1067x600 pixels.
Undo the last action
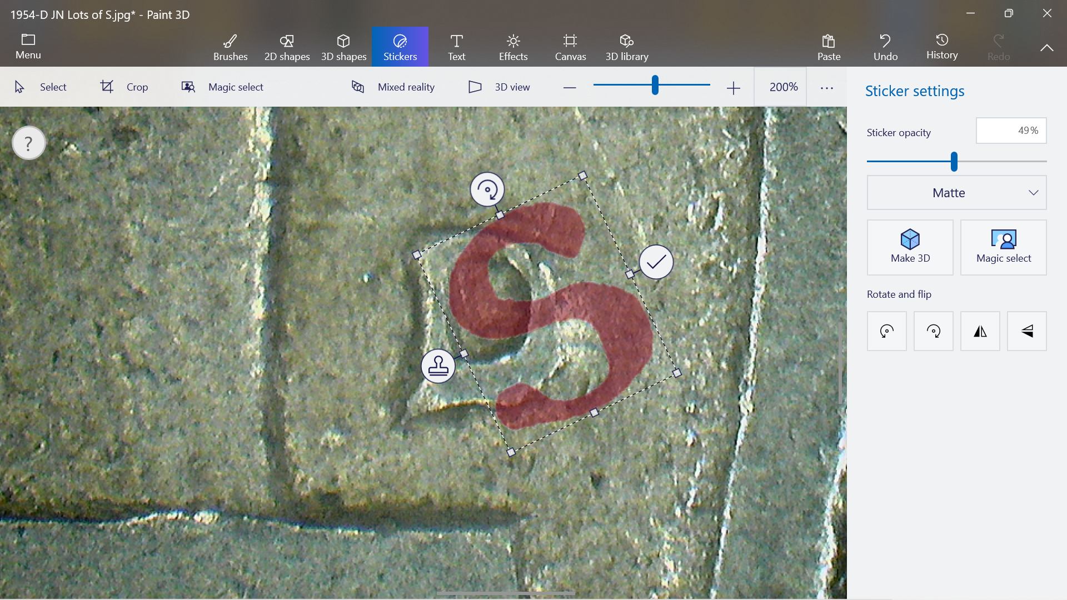point(885,47)
